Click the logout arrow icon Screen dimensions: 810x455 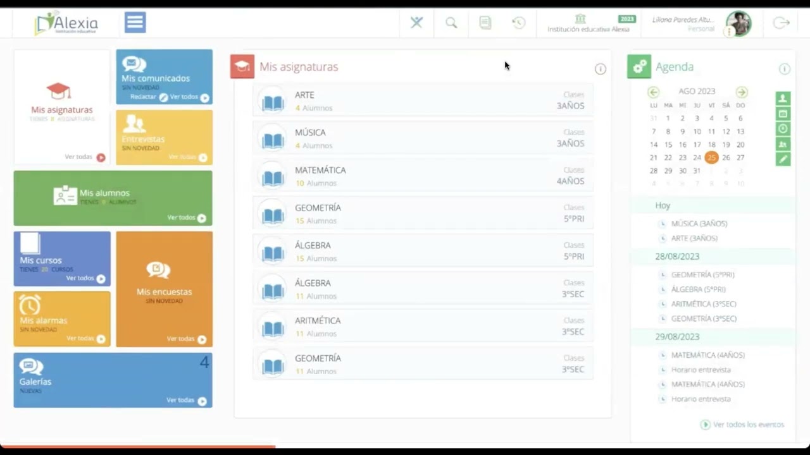point(782,23)
